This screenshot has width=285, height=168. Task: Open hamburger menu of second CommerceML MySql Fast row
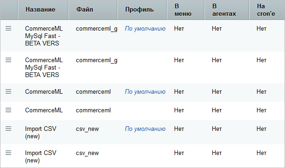point(8,60)
